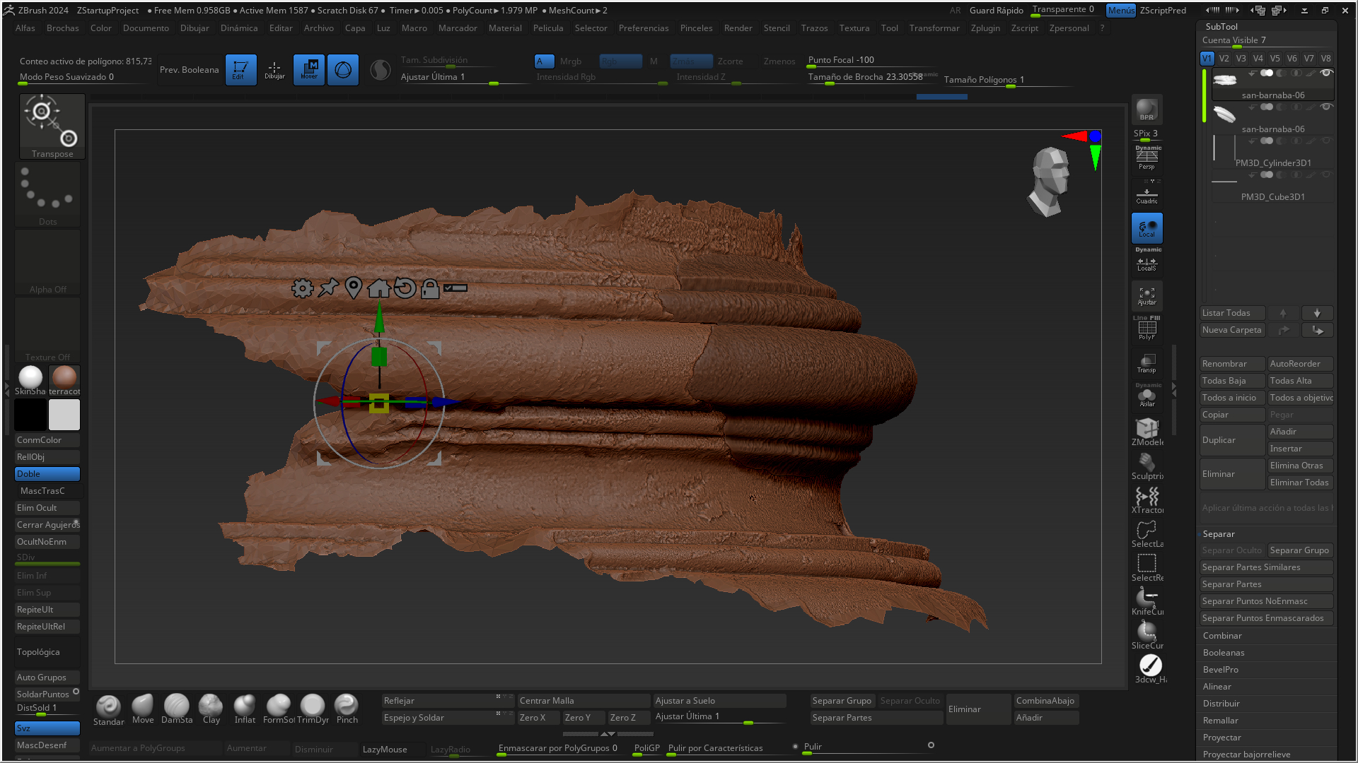Viewport: 1358px width, 763px height.
Task: Click the Duplicar button
Action: pyautogui.click(x=1231, y=440)
